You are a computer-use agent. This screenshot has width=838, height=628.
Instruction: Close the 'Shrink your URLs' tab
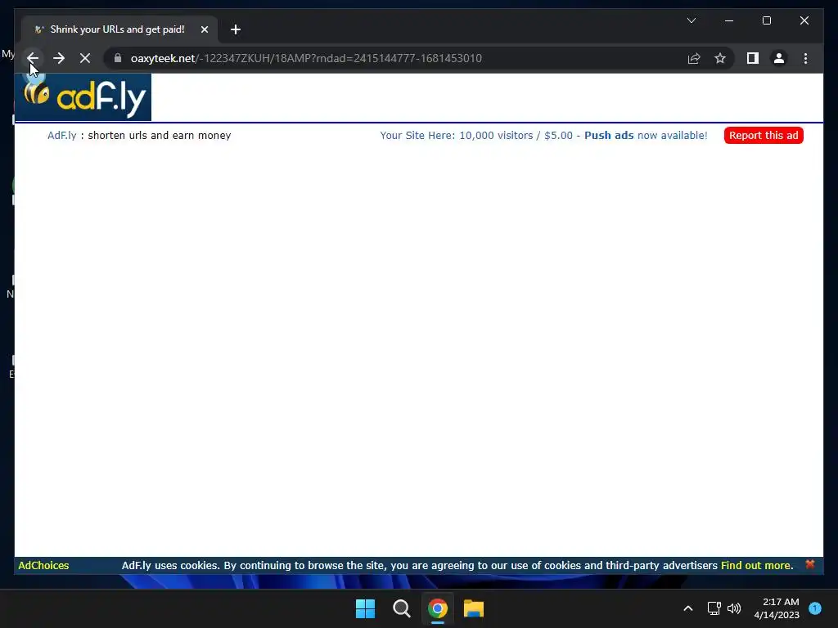(204, 29)
